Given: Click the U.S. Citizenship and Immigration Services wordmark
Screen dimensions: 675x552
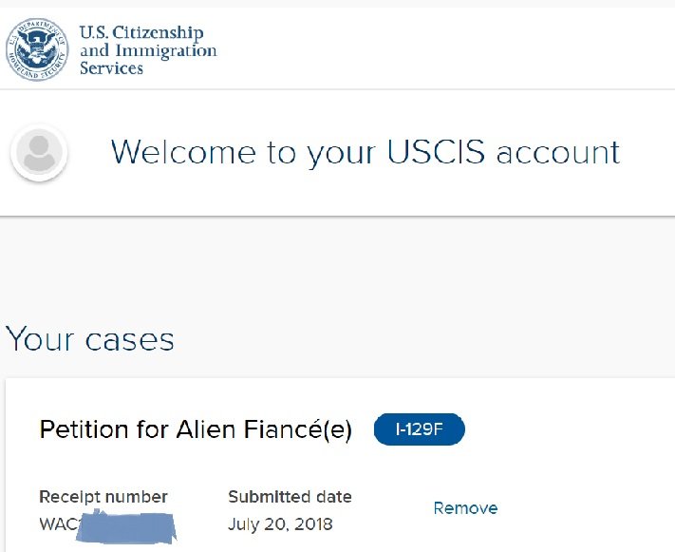Looking at the screenshot, I should tap(148, 50).
